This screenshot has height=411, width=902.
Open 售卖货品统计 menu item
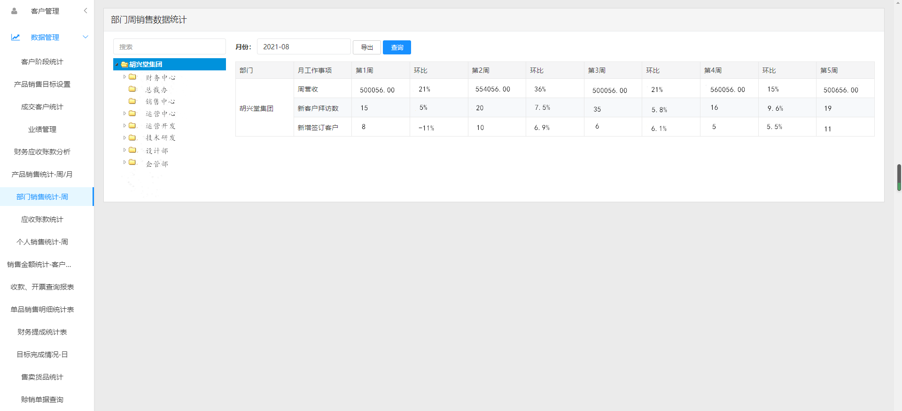[42, 377]
